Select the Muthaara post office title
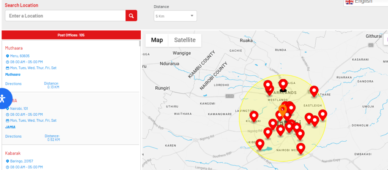This screenshot has height=170, width=388. (14, 48)
